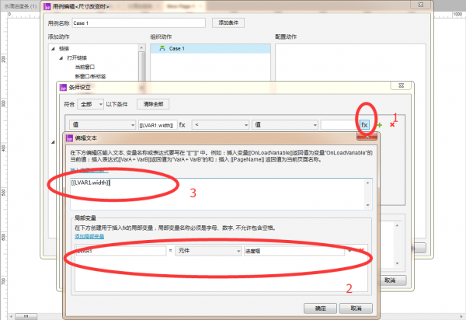Click the Case 1 icon in organize actions

(x=162, y=48)
